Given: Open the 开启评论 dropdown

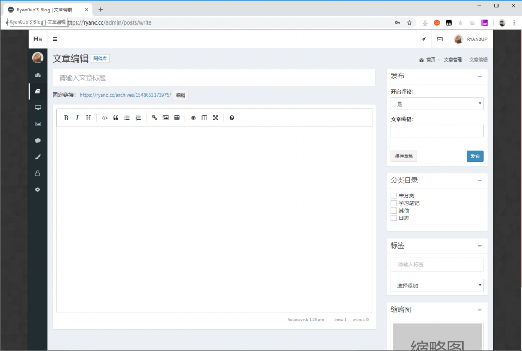Looking at the screenshot, I should point(437,103).
